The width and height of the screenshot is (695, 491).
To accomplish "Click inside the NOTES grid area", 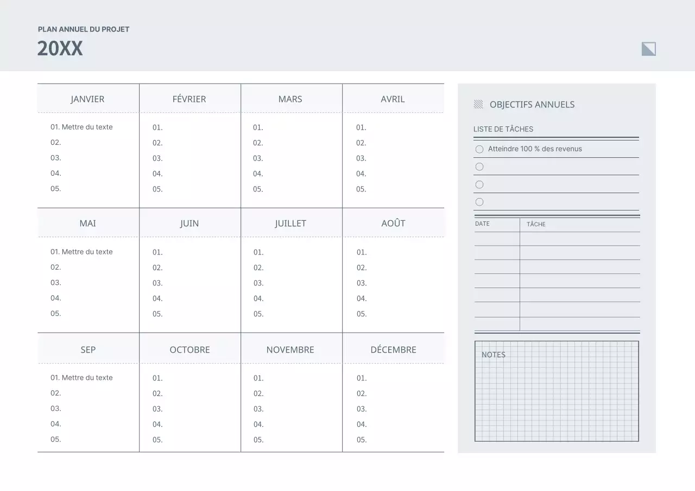I will (x=557, y=396).
